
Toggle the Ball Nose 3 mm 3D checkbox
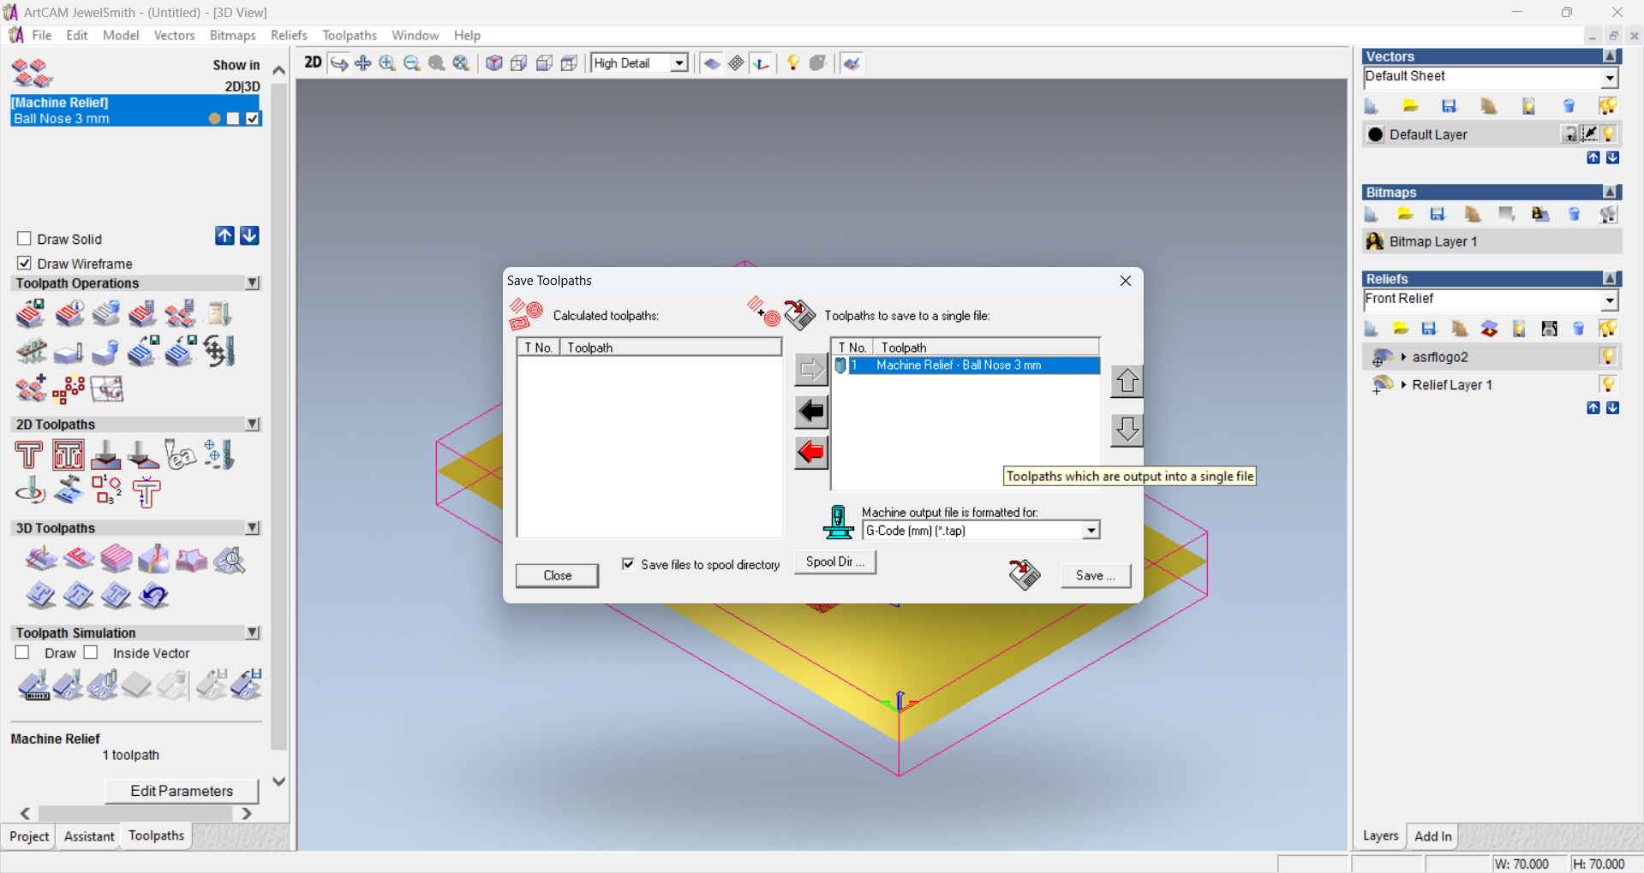[x=252, y=118]
